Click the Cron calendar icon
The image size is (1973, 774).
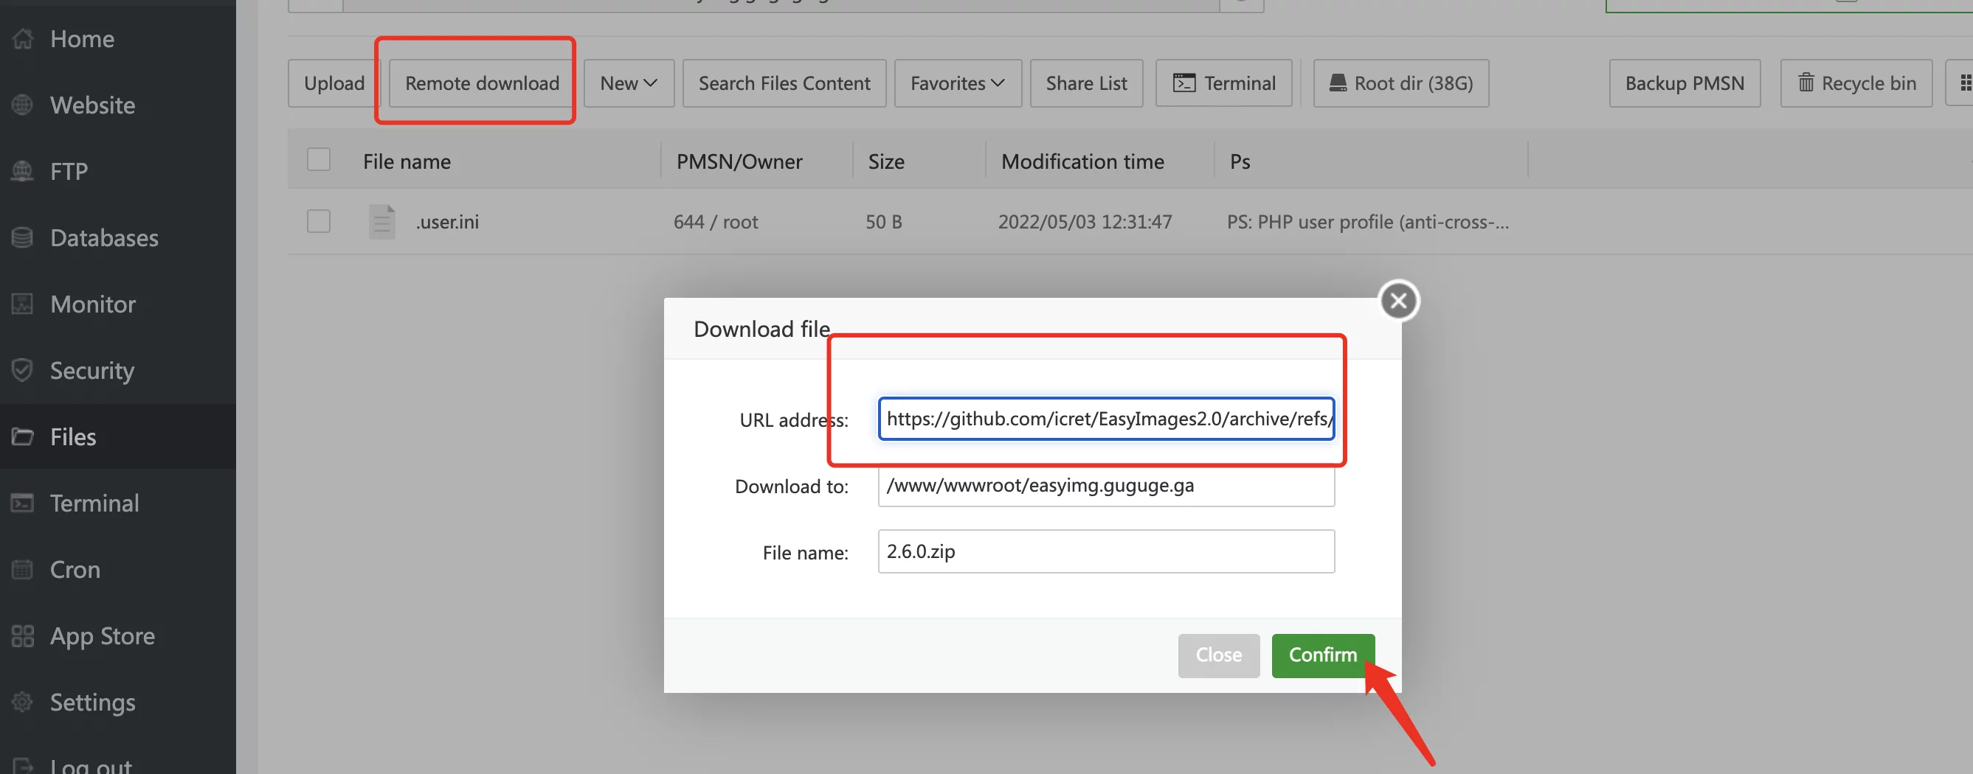coord(23,570)
